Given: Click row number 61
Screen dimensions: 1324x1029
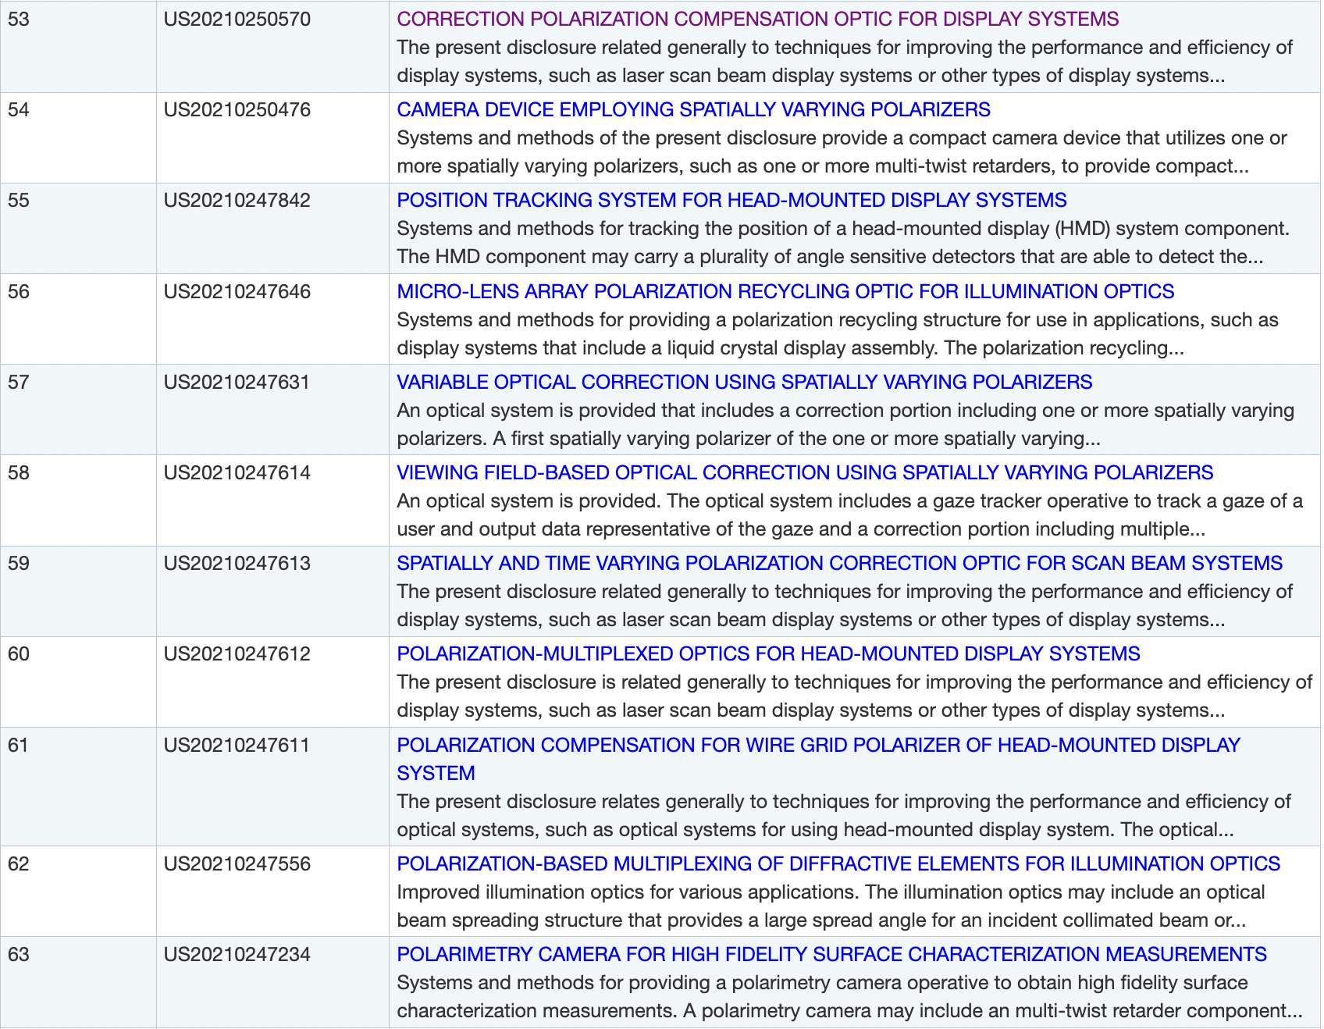Looking at the screenshot, I should [x=19, y=745].
